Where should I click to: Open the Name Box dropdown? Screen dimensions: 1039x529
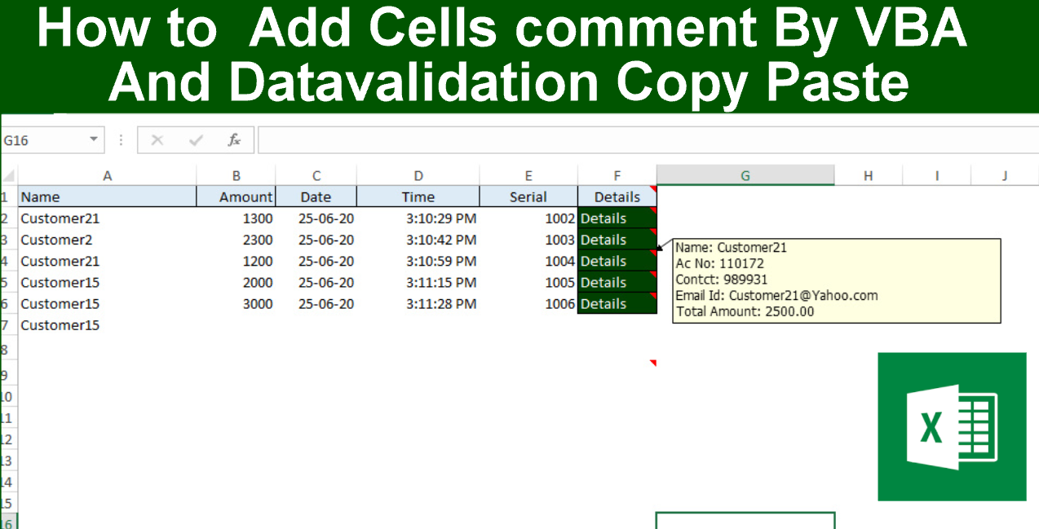[92, 139]
